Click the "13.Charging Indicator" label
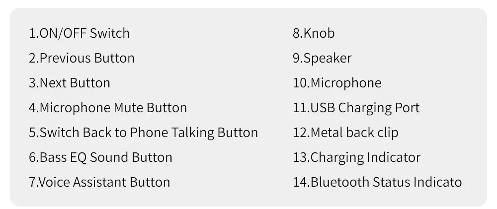 (356, 157)
